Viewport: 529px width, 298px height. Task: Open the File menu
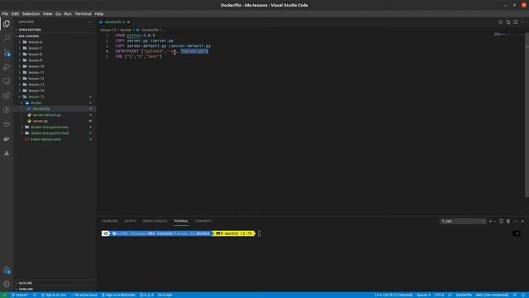click(x=5, y=14)
